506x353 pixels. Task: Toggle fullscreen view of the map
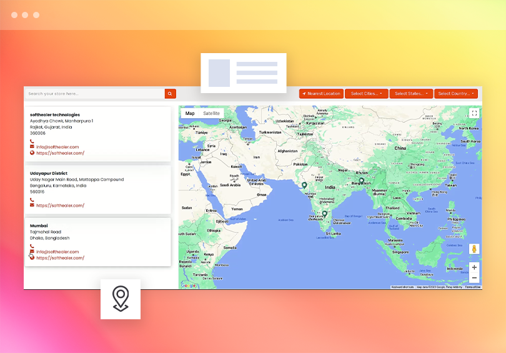coord(474,113)
